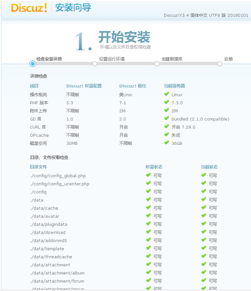Image resolution: width=251 pixels, height=291 pixels.
Task: Click the 当前服务器 column header
Action: (174, 86)
